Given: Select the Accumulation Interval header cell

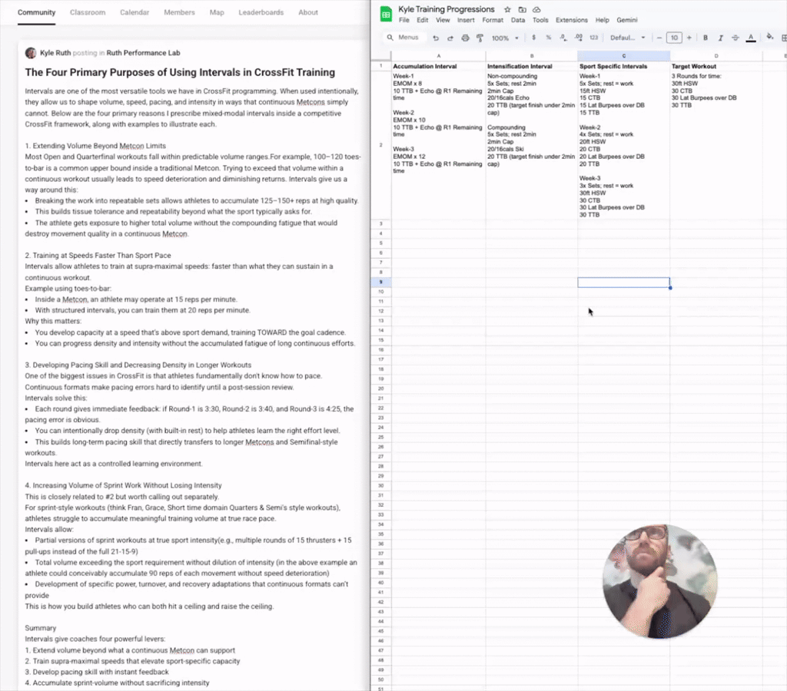Looking at the screenshot, I should (438, 66).
